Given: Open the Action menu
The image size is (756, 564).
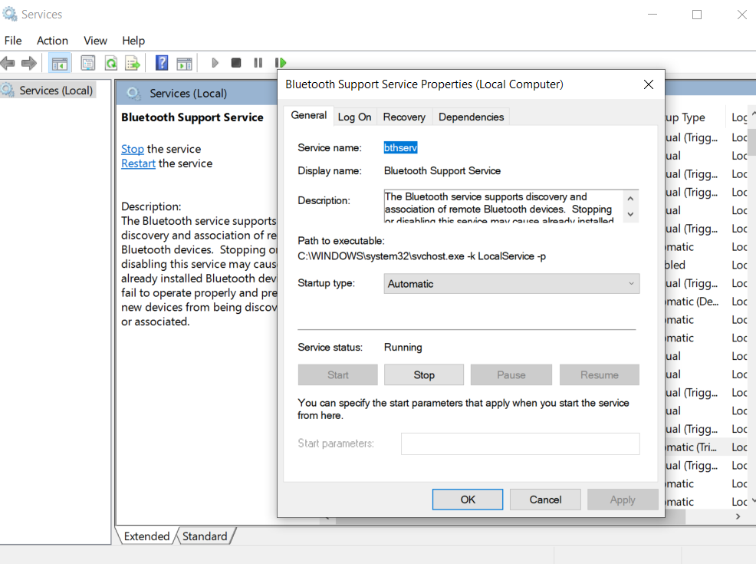Looking at the screenshot, I should (52, 41).
